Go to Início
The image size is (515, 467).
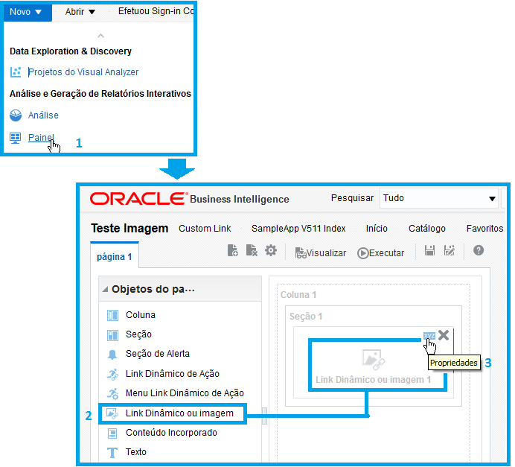[x=377, y=229]
